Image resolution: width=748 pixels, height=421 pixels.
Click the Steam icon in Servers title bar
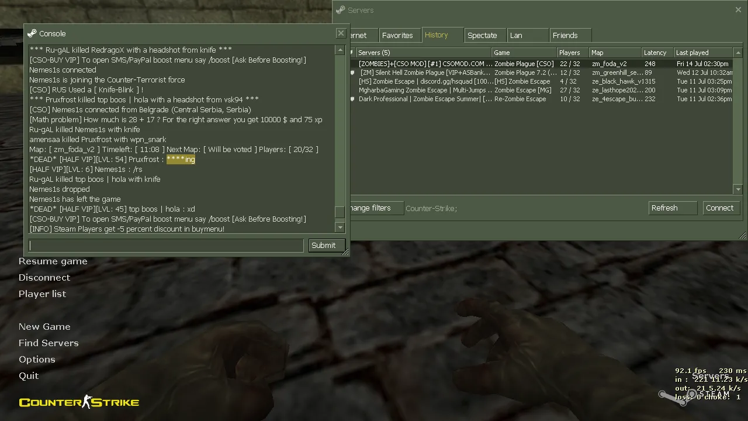coord(340,10)
